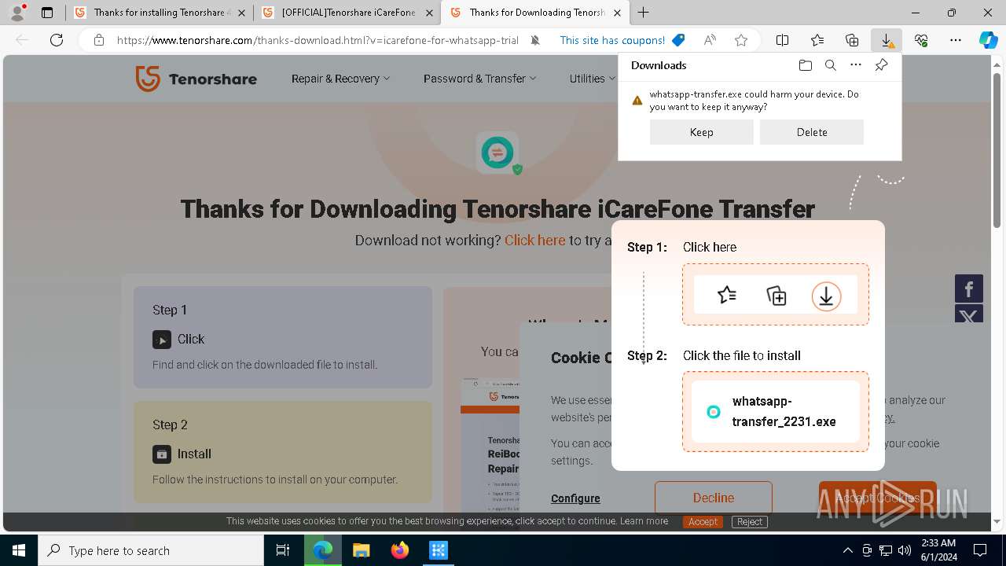
Task: Select Thanks for Downloading Tenorshare tab
Action: point(535,13)
